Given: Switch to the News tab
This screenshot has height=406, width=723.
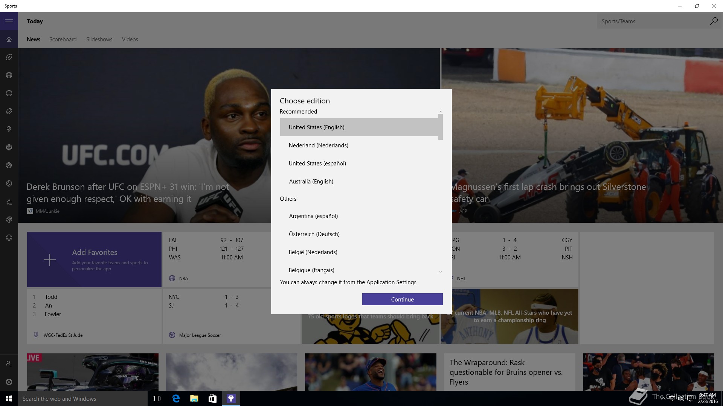Looking at the screenshot, I should pos(34,39).
